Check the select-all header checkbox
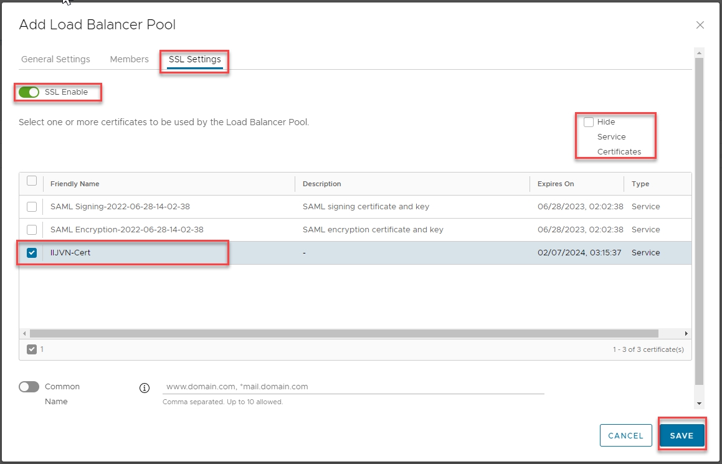722x464 pixels. [32, 181]
